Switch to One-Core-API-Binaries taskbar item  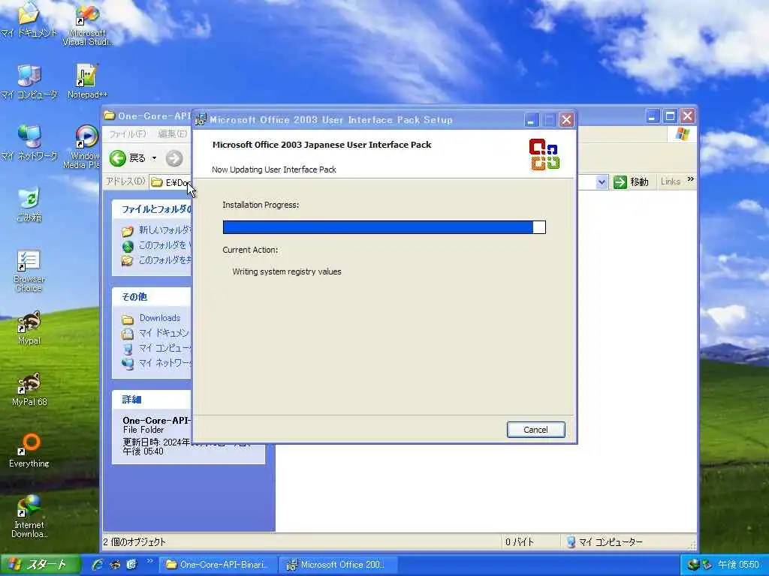pos(217,565)
